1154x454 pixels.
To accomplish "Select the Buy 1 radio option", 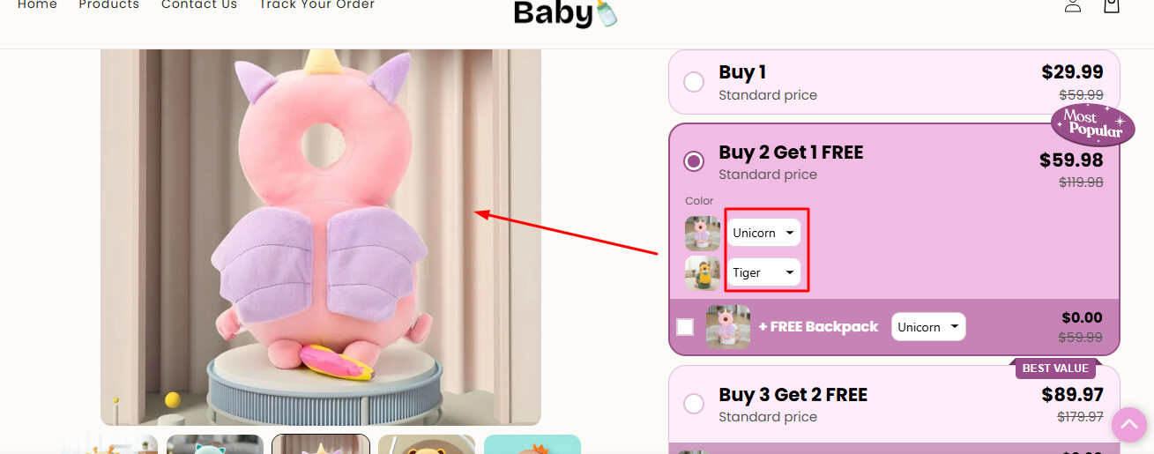I will [694, 82].
